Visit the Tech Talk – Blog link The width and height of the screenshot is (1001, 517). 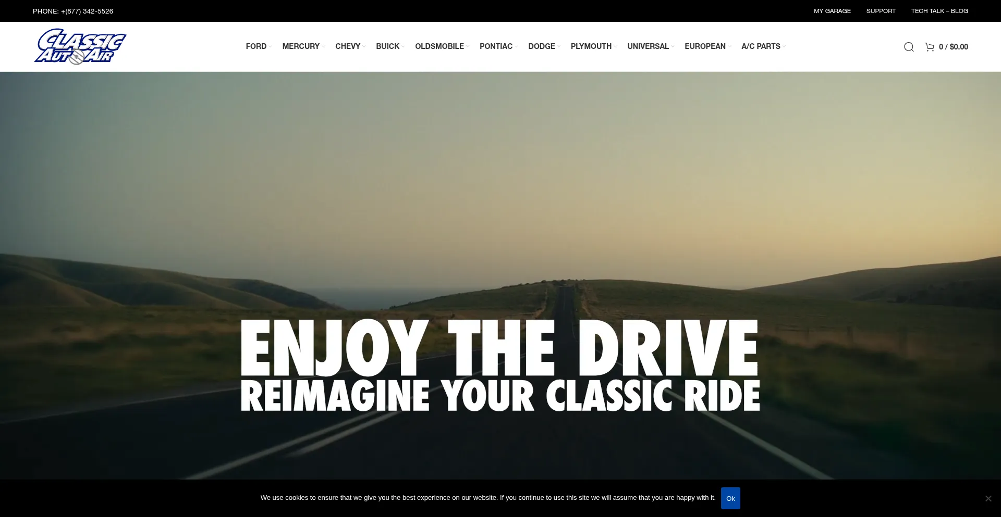939,11
